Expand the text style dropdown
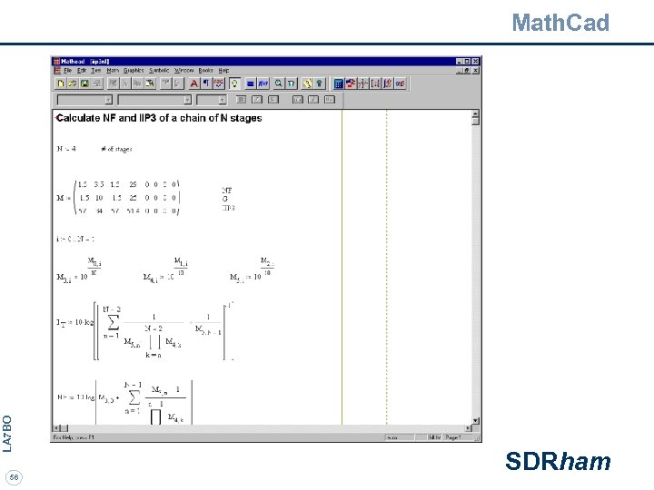The image size is (654, 490). (108, 100)
